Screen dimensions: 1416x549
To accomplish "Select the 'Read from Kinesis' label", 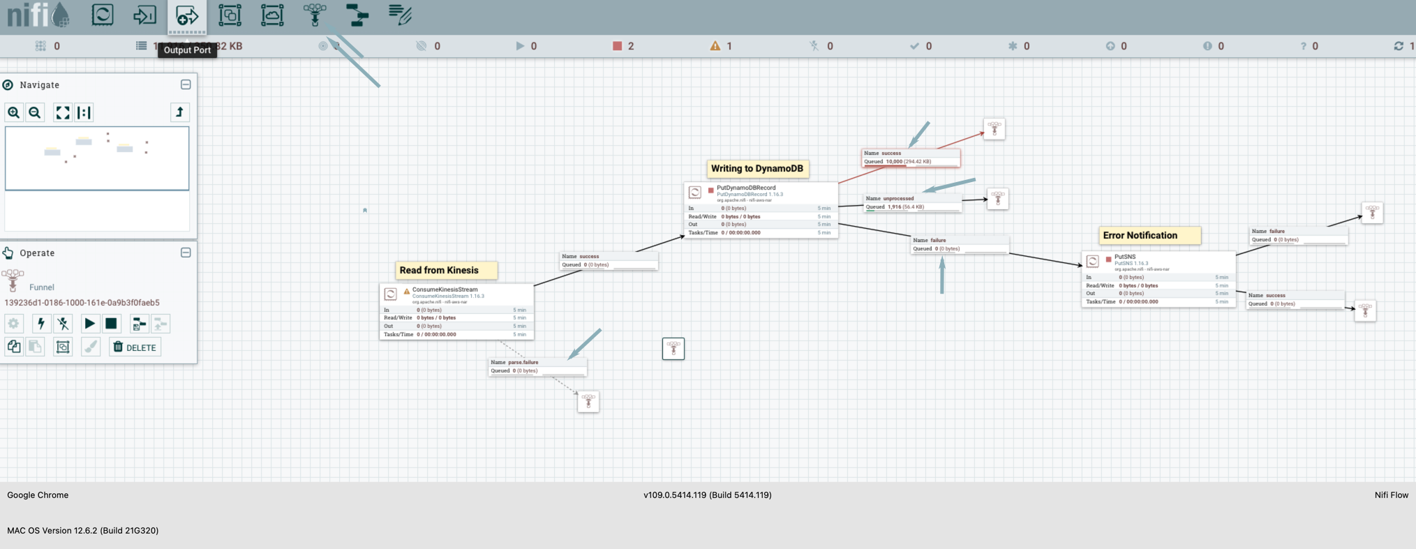I will tap(446, 270).
